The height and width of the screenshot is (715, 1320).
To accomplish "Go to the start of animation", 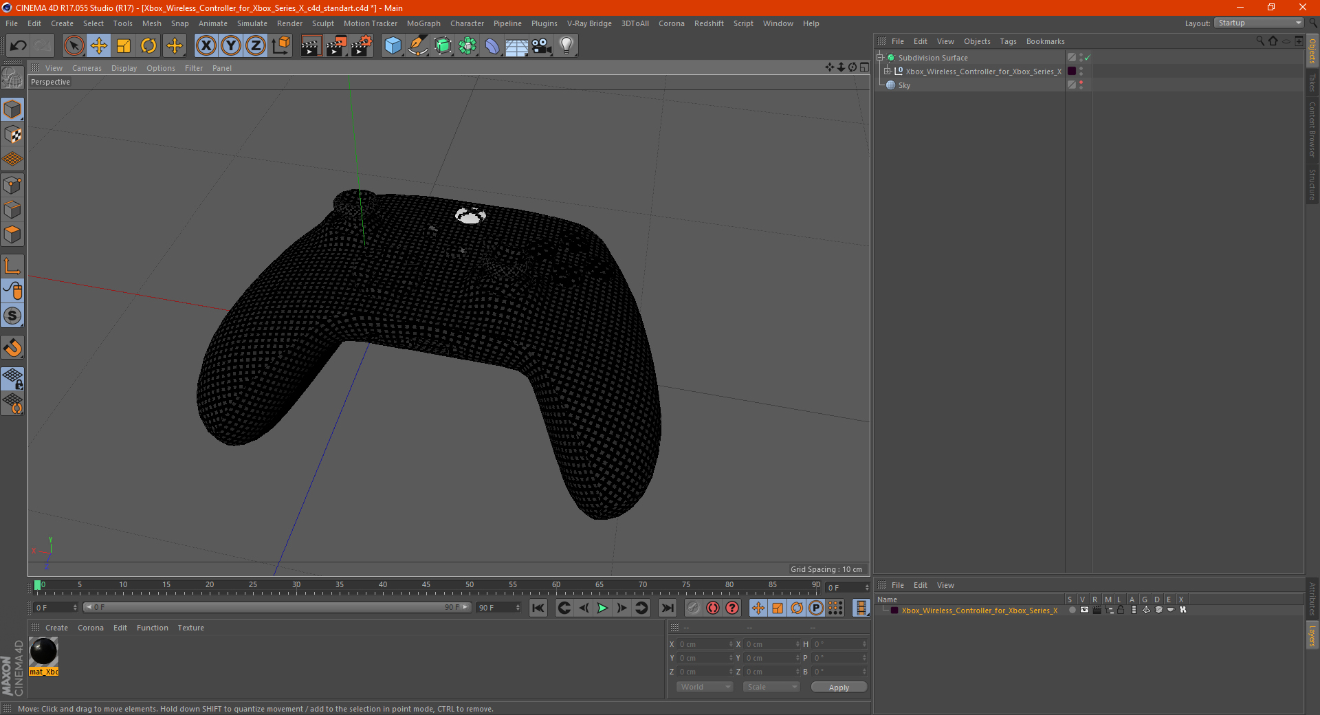I will pyautogui.click(x=538, y=608).
